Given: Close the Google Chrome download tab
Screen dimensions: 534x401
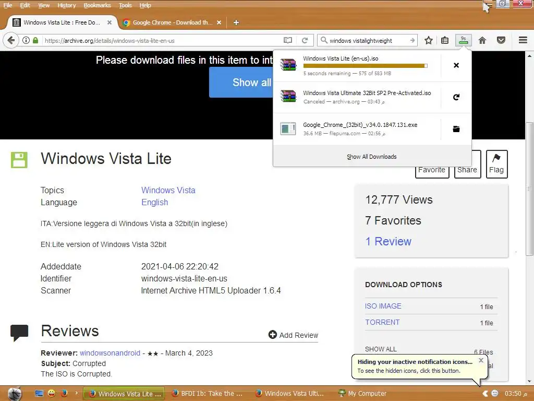Looking at the screenshot, I should coord(219,22).
